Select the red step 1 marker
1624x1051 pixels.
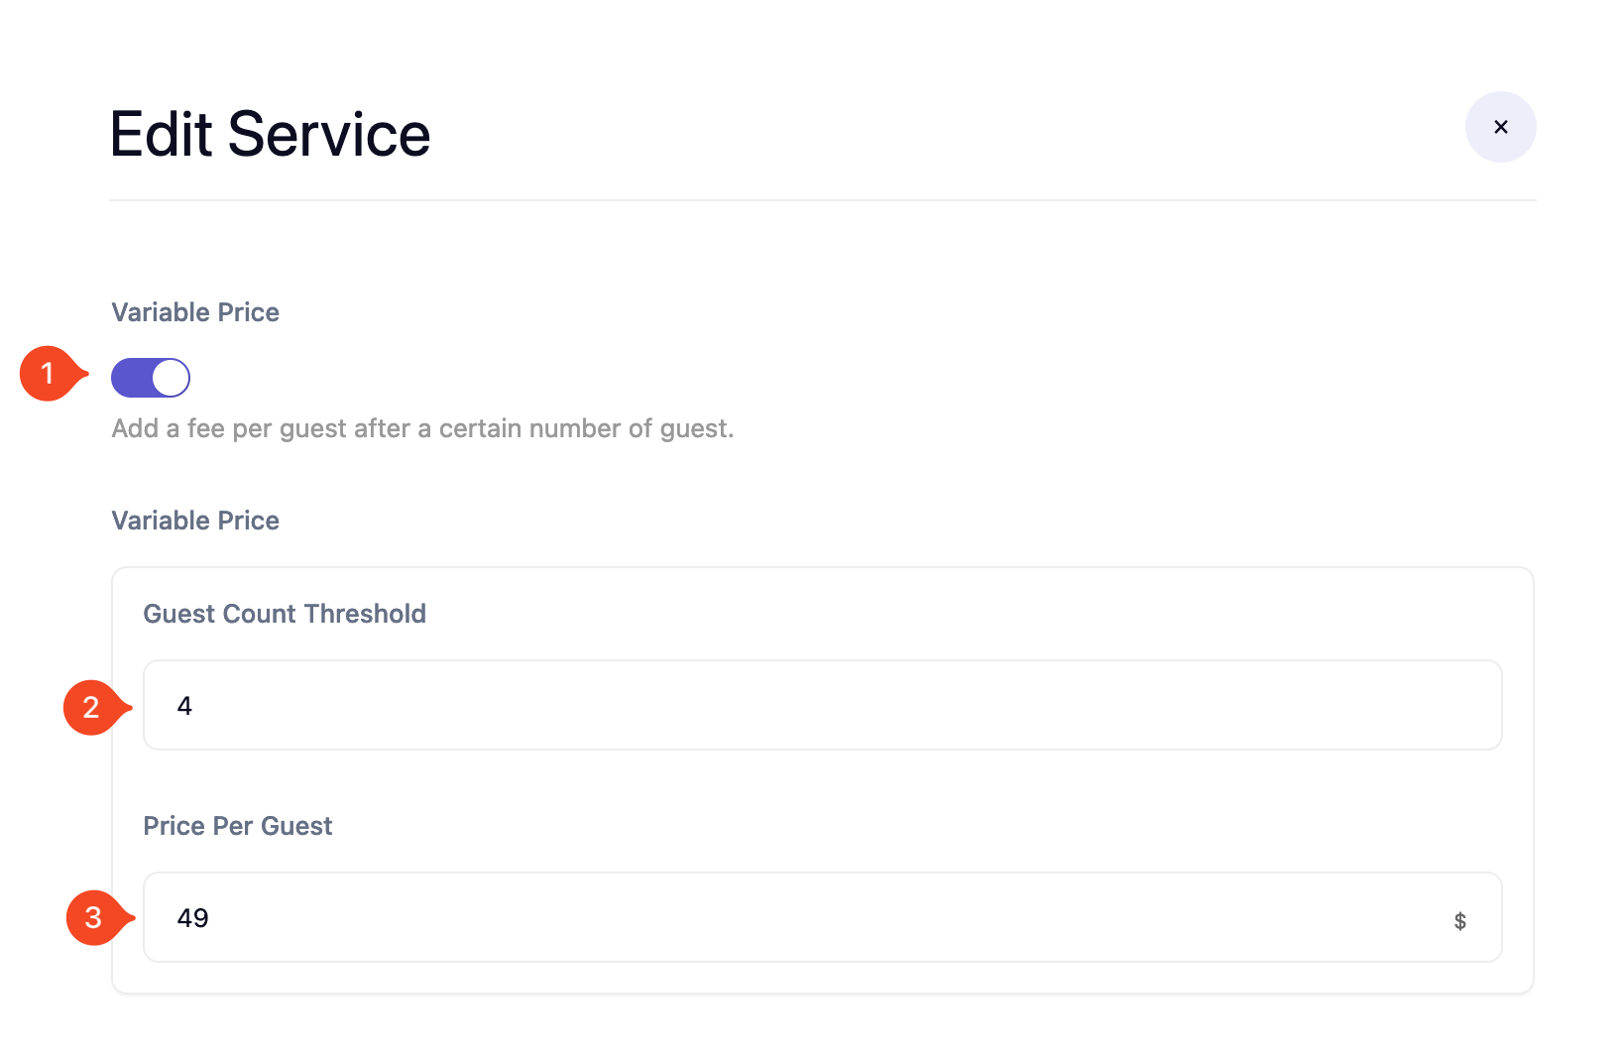pyautogui.click(x=48, y=374)
